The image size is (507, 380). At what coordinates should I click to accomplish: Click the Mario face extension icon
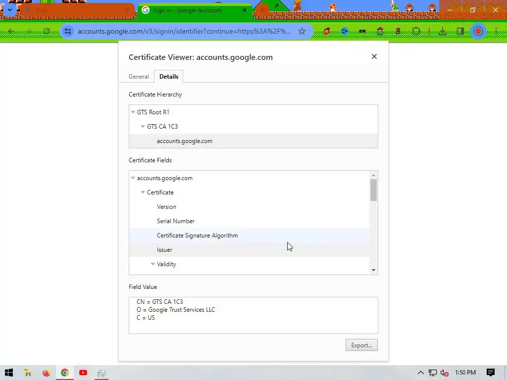(380, 31)
